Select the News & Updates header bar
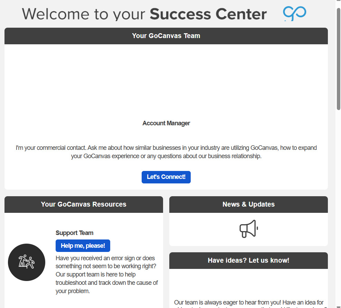 pyautogui.click(x=248, y=205)
